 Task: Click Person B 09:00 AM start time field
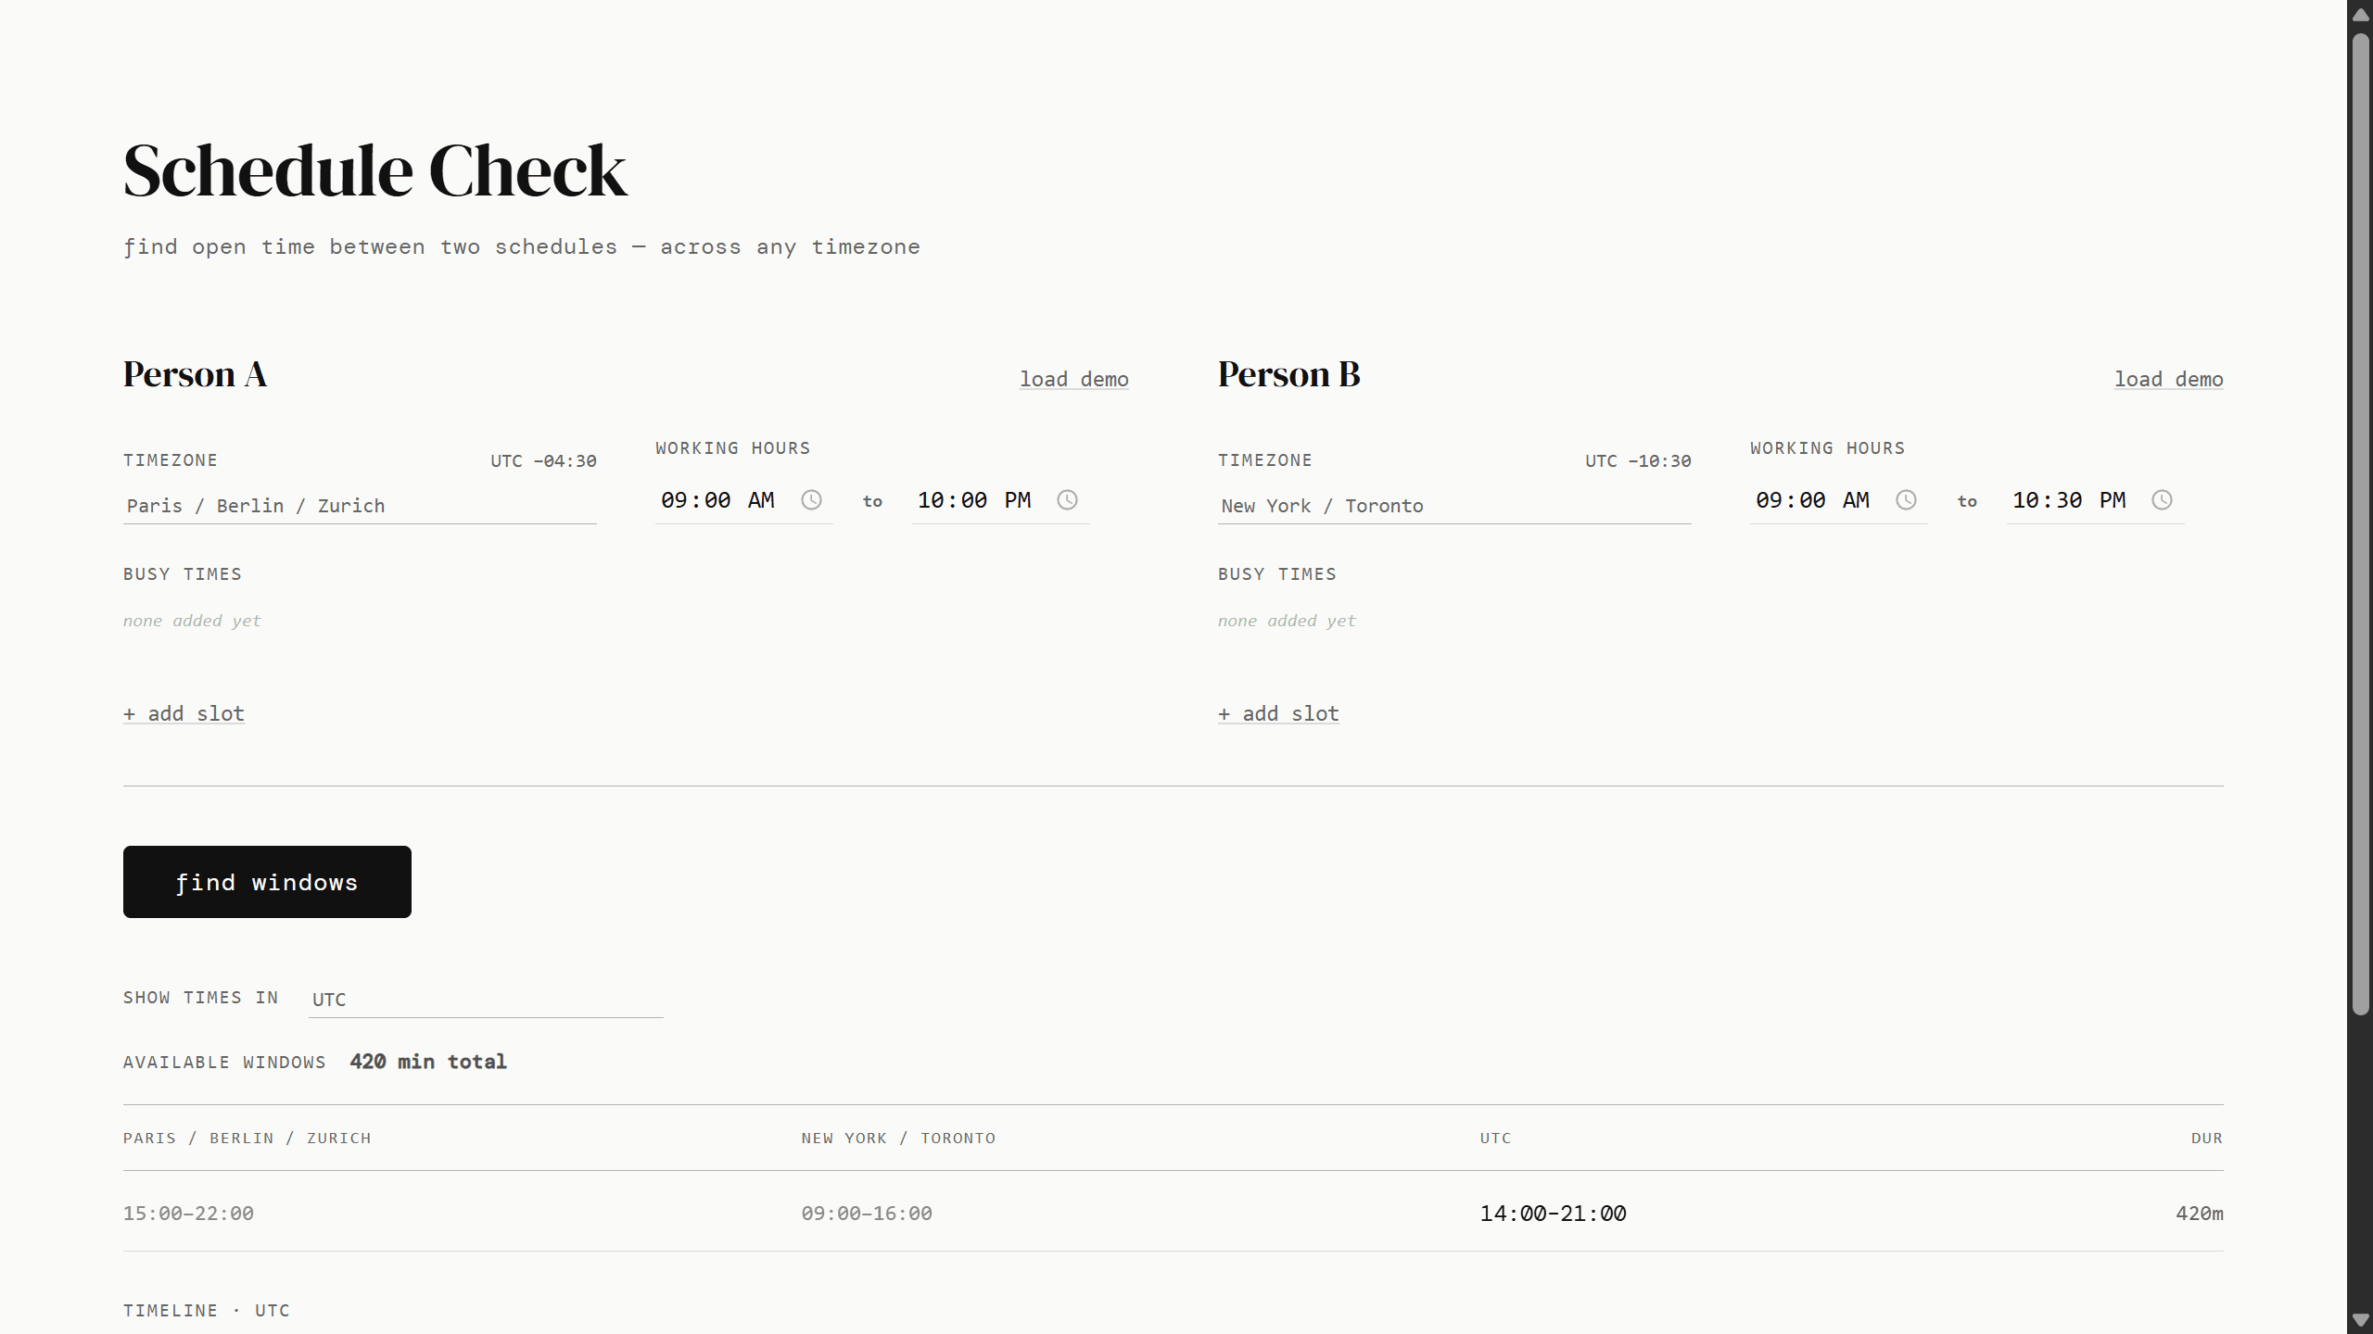[1811, 500]
